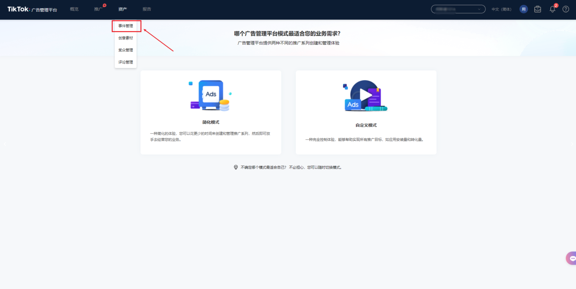Click the Custom Mode Ads play illustration
The width and height of the screenshot is (576, 289).
click(x=365, y=96)
